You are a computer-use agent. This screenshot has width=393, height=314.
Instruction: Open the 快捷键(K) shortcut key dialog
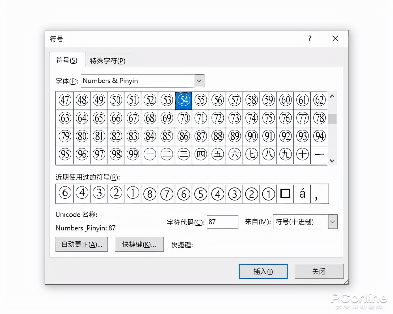point(139,244)
